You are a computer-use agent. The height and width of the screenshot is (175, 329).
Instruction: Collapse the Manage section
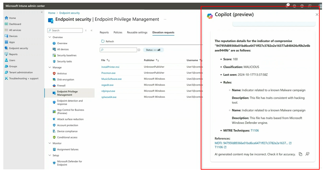(x=50, y=67)
